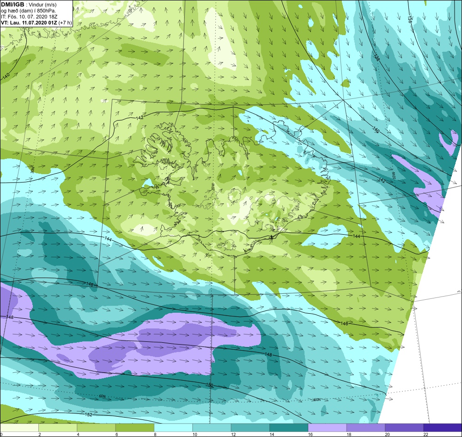Click the 16–18 m/s lavender legend swatch
462x437 pixels.
coord(328,427)
